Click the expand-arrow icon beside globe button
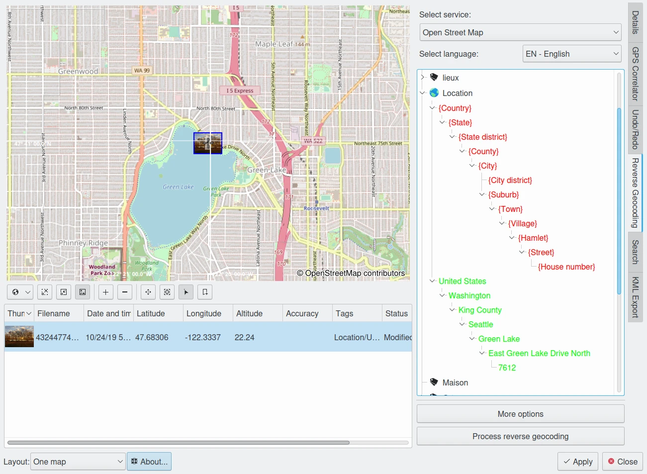 click(x=45, y=292)
